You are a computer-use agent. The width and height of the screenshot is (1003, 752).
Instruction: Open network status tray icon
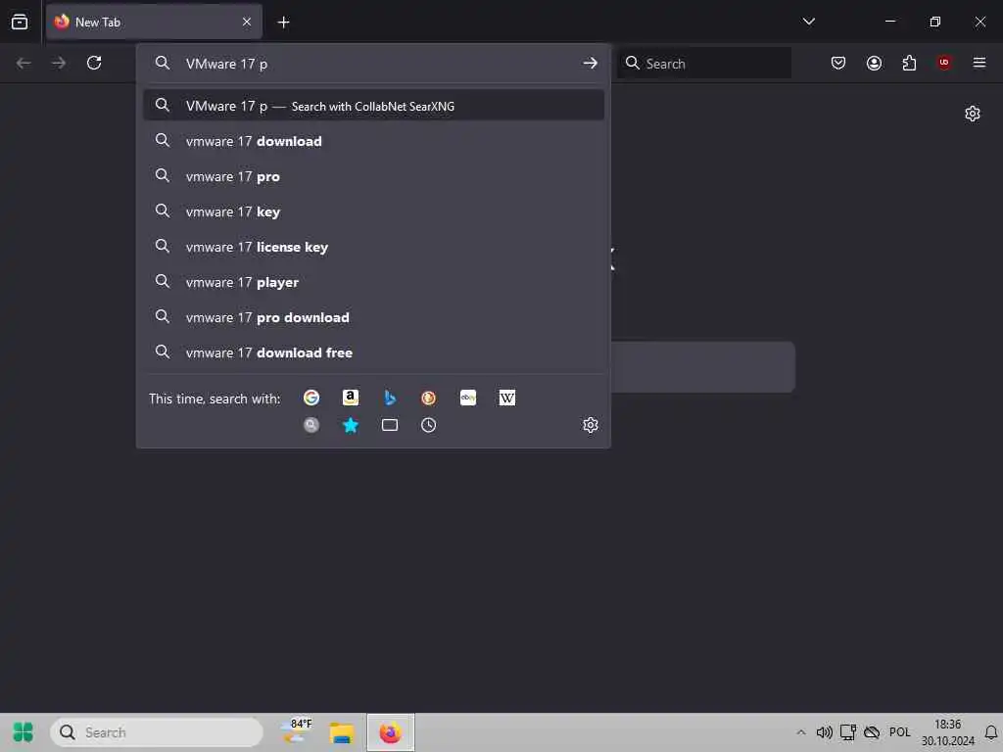(x=848, y=732)
